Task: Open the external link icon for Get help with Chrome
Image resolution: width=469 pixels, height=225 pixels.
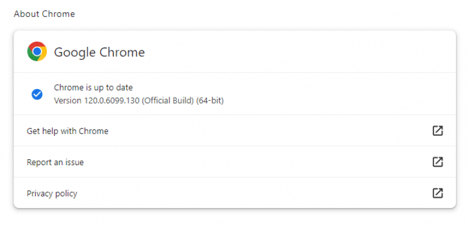Action: [437, 131]
